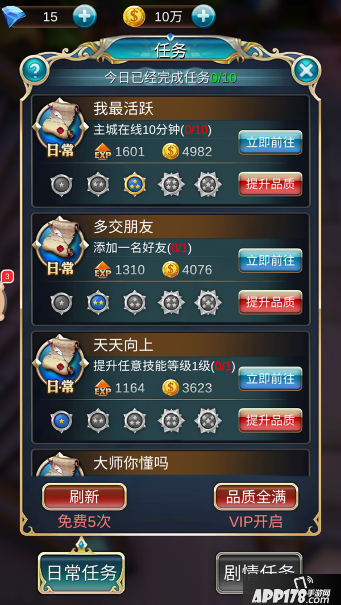The height and width of the screenshot is (605, 341).
Task: Tap the plus next to diamond count
Action: point(85,16)
